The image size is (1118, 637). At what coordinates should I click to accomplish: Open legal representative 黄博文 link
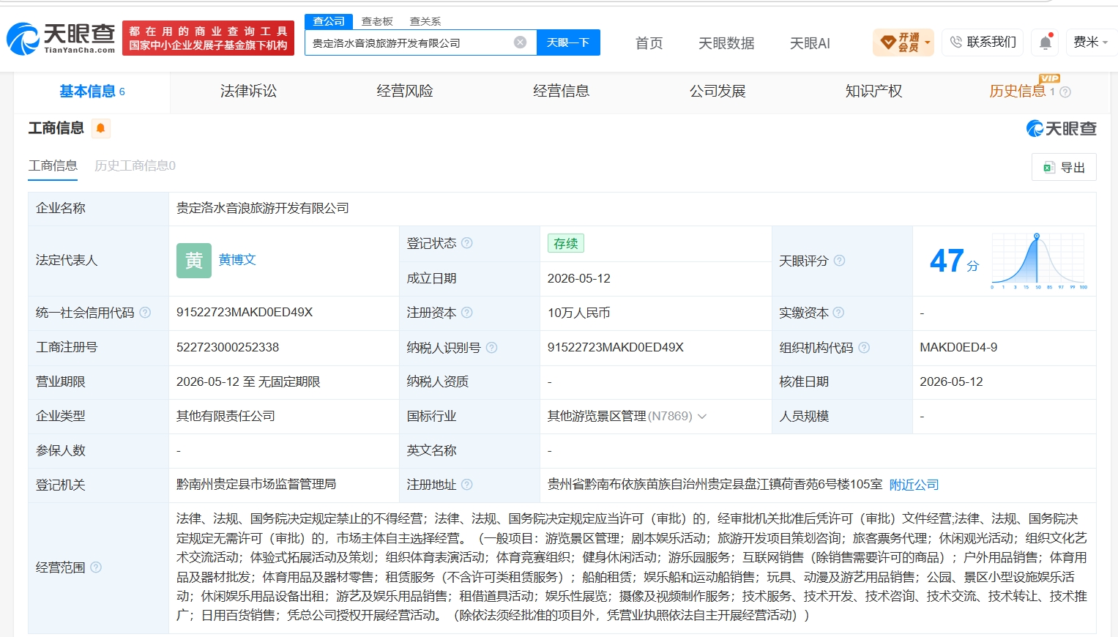tap(237, 260)
